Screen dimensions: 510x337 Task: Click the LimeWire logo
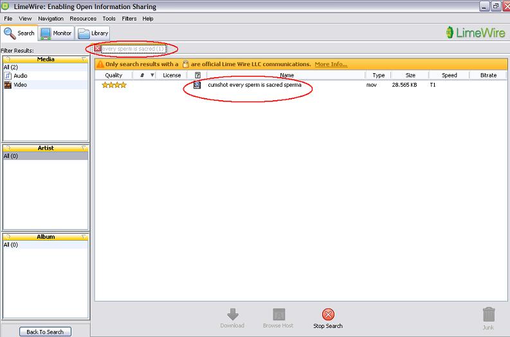[475, 33]
